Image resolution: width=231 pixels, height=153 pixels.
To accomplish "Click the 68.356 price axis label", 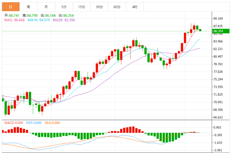I will 218,110.
